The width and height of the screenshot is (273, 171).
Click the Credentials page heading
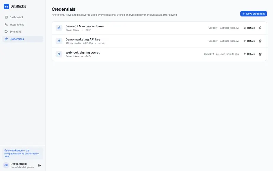click(63, 9)
